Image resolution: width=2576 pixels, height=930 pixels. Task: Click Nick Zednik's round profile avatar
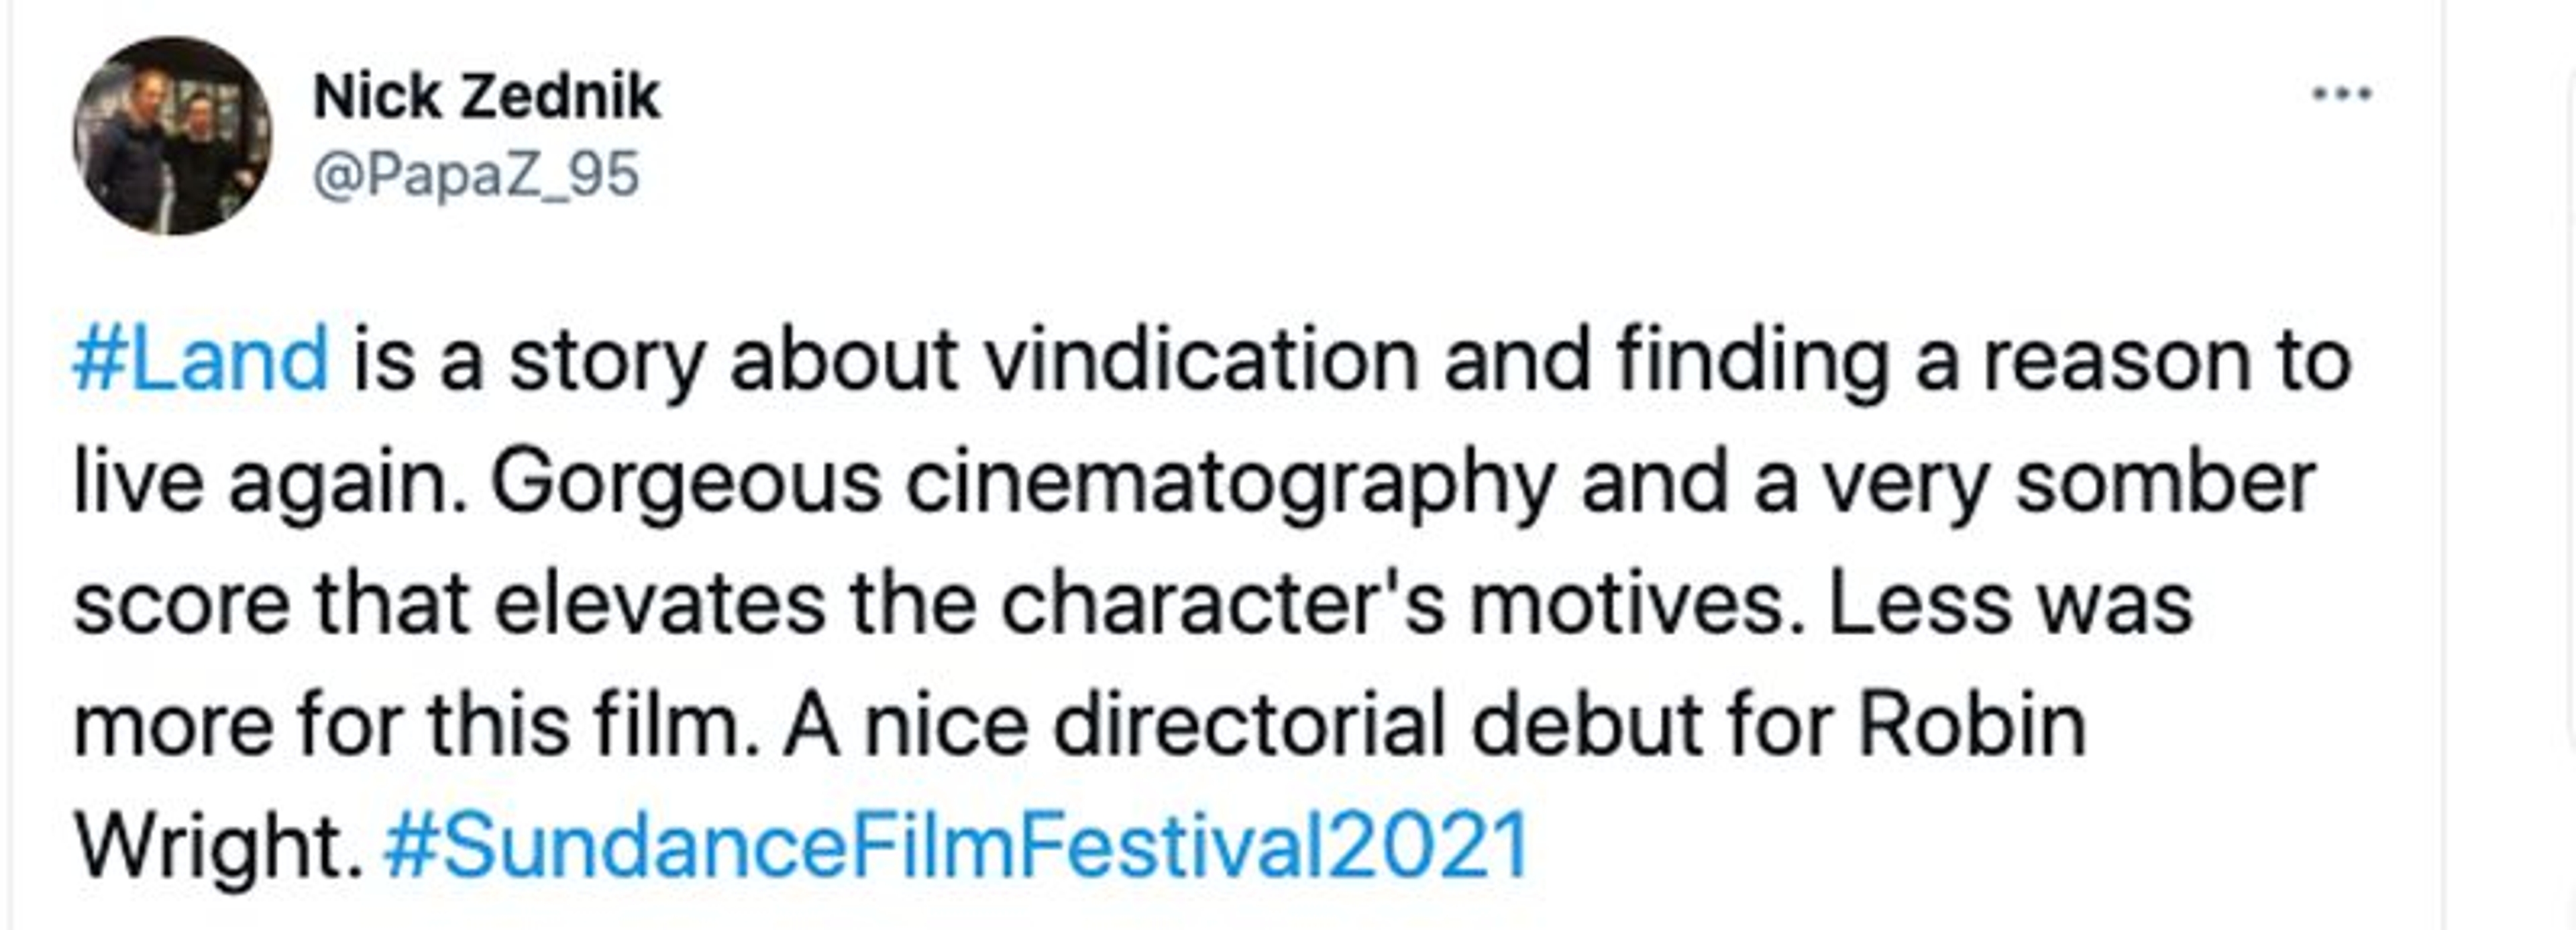click(172, 136)
